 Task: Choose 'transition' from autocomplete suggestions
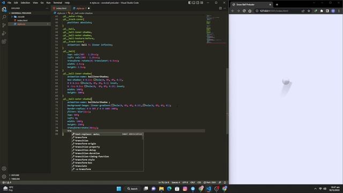[x=81, y=140]
